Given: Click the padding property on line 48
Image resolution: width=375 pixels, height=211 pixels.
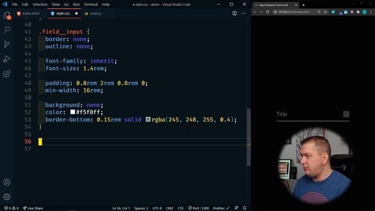Looking at the screenshot, I should 57,83.
